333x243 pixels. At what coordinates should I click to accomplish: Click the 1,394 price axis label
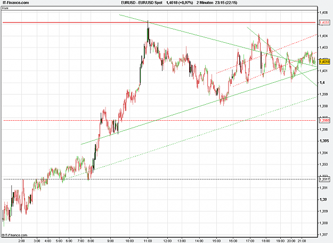click(323, 153)
